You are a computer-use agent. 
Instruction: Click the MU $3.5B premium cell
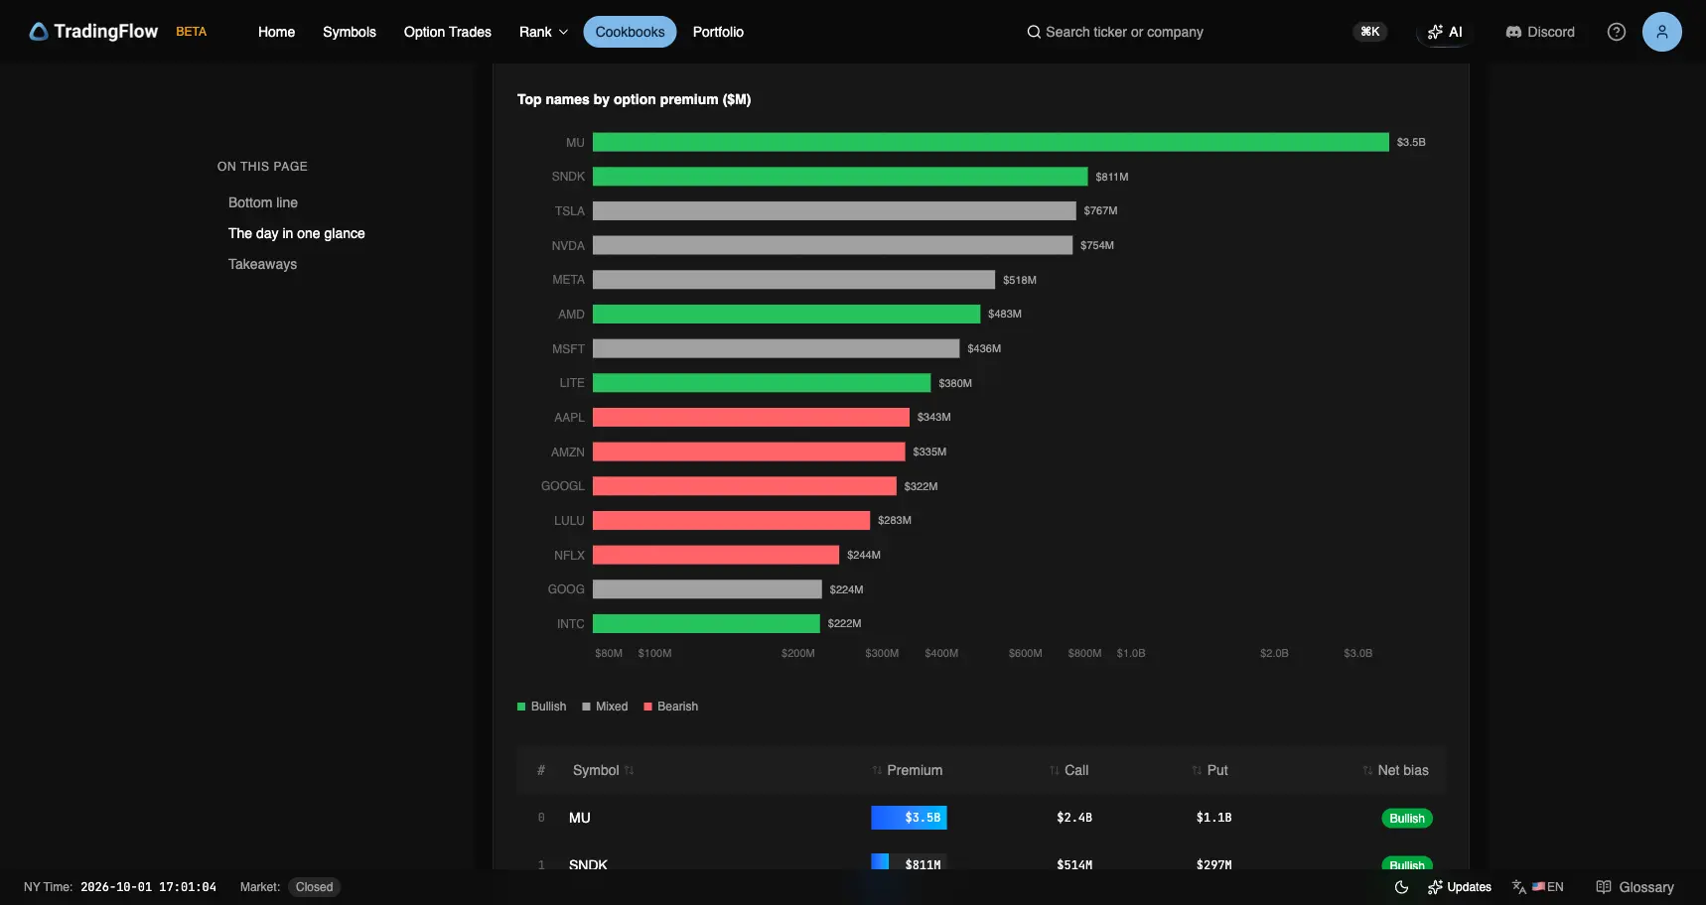(x=909, y=818)
